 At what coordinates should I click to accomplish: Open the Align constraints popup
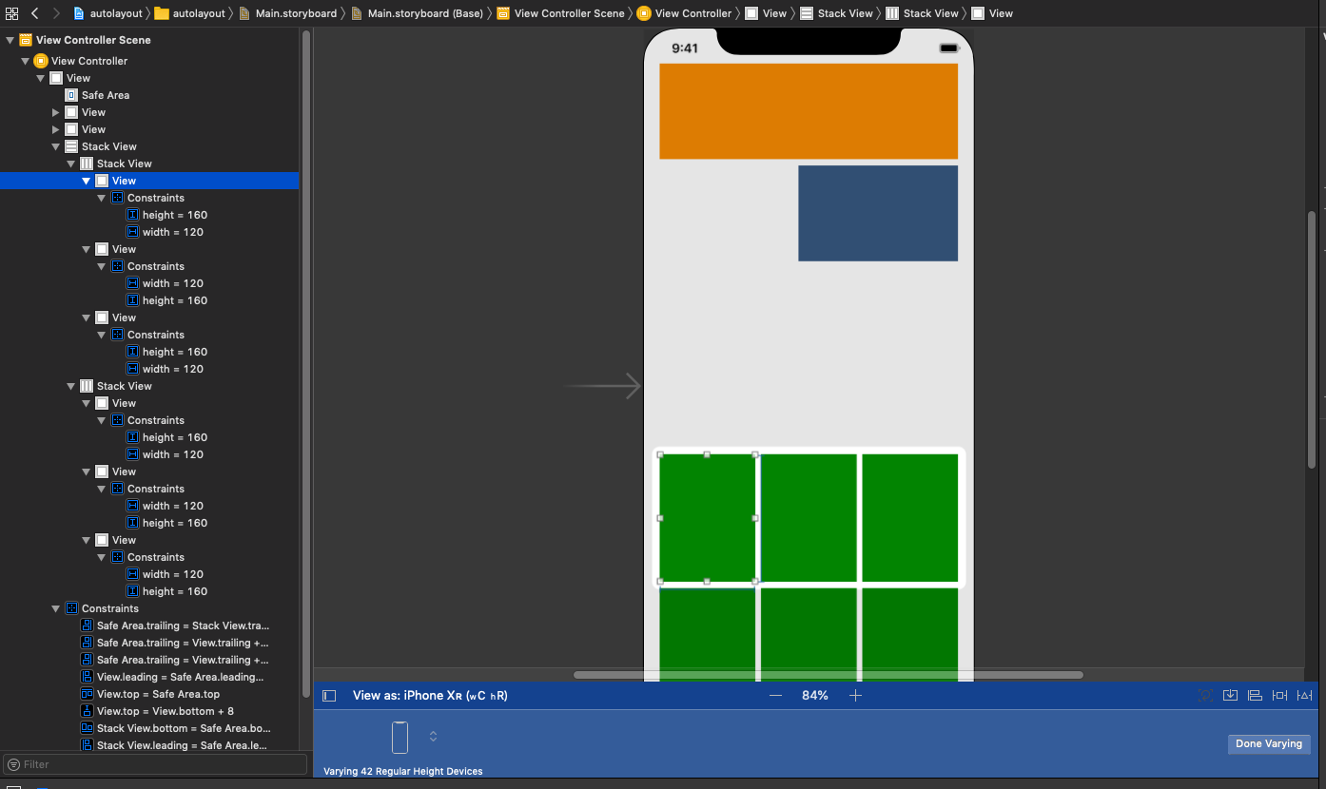(x=1255, y=696)
